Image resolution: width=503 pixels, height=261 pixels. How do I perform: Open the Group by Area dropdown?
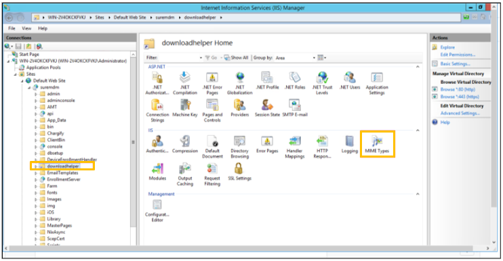coord(295,58)
